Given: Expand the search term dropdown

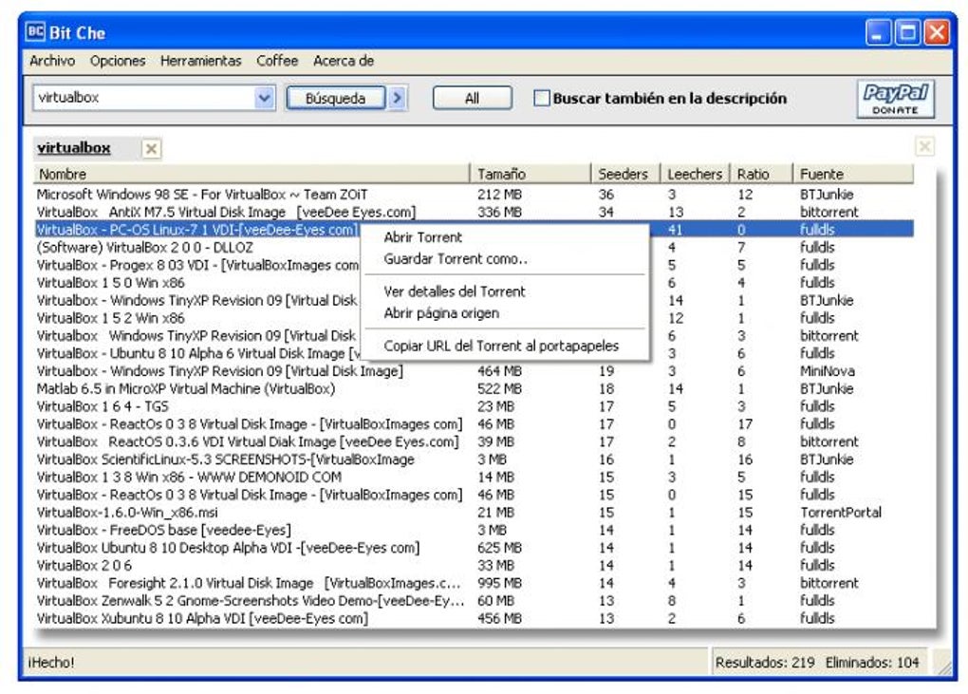Looking at the screenshot, I should tap(264, 98).
